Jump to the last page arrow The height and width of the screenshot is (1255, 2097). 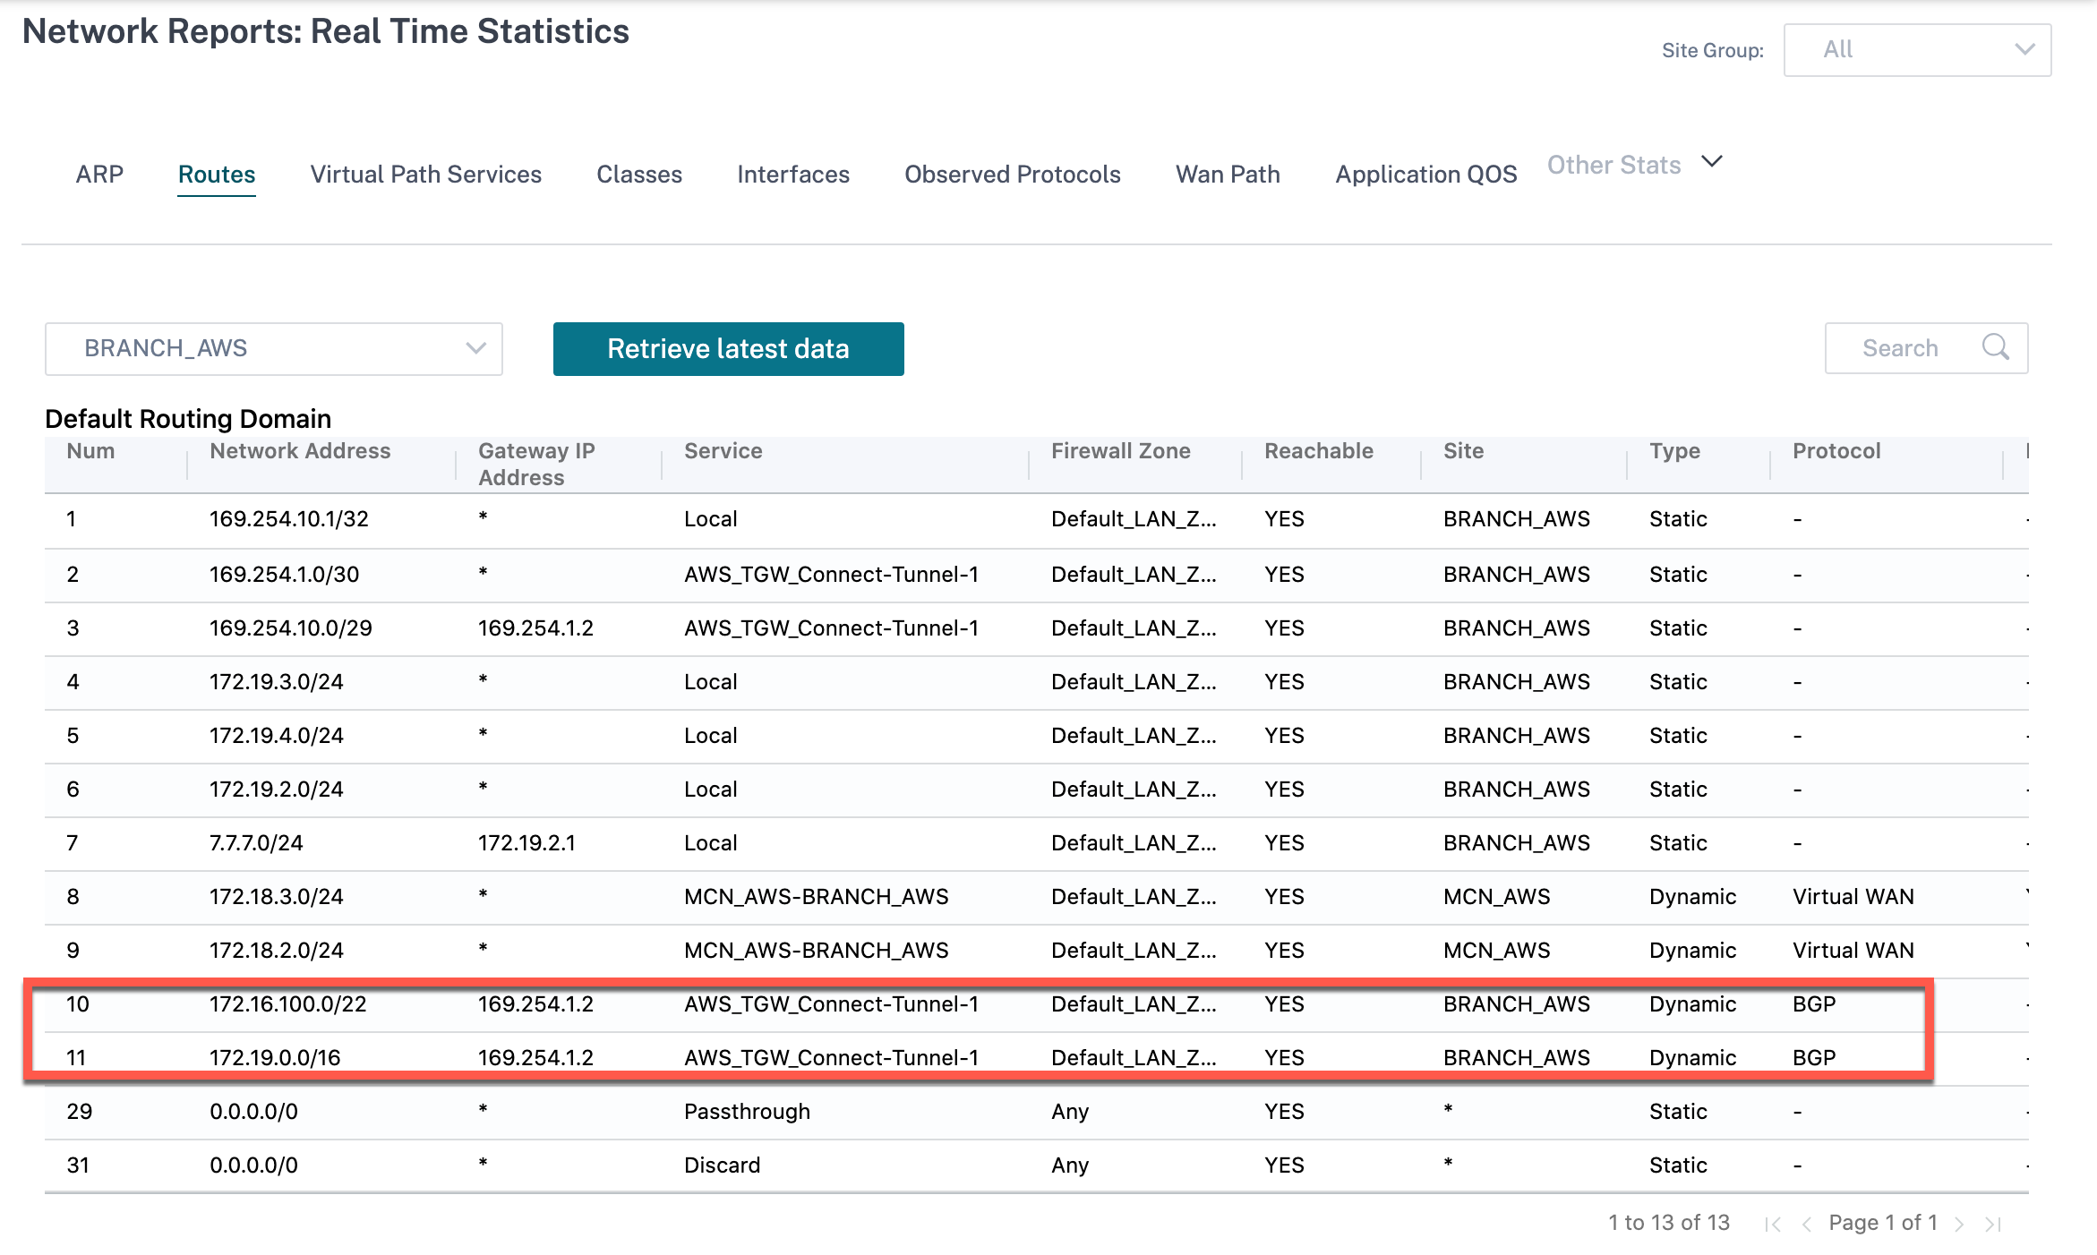coord(1992,1224)
